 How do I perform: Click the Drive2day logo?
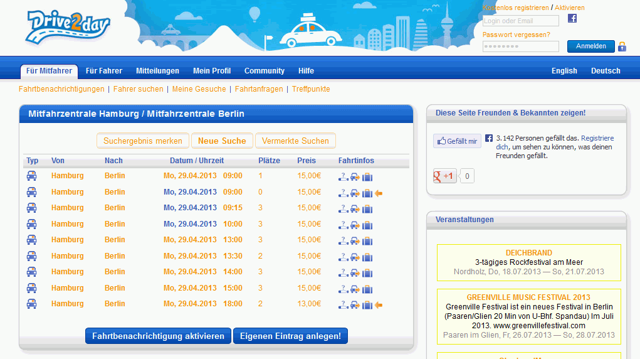click(x=68, y=28)
